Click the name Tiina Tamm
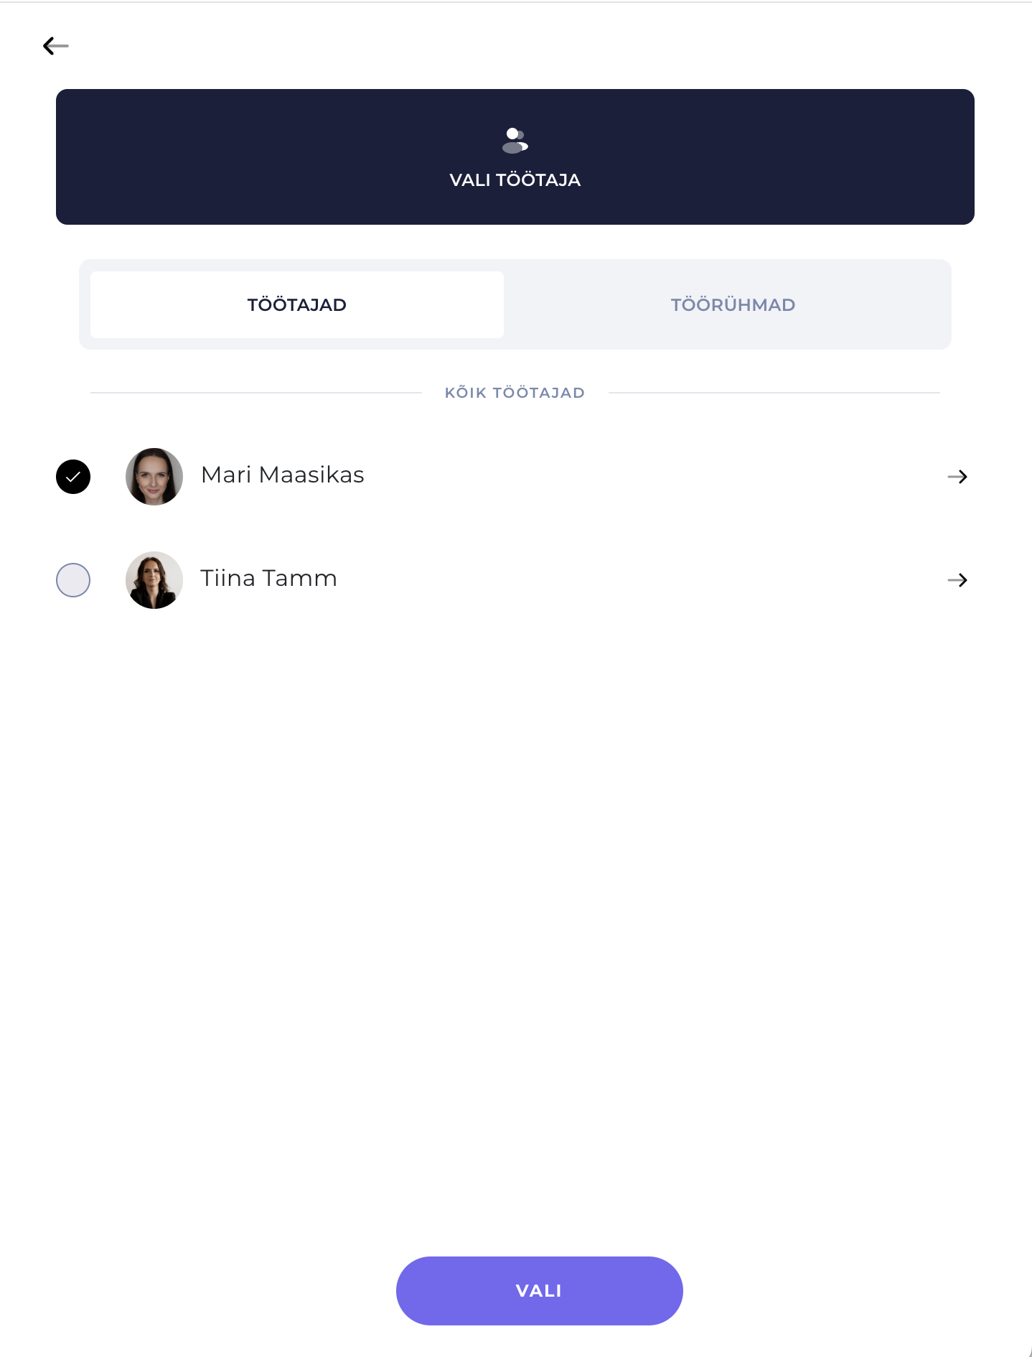This screenshot has height=1357, width=1032. (268, 579)
